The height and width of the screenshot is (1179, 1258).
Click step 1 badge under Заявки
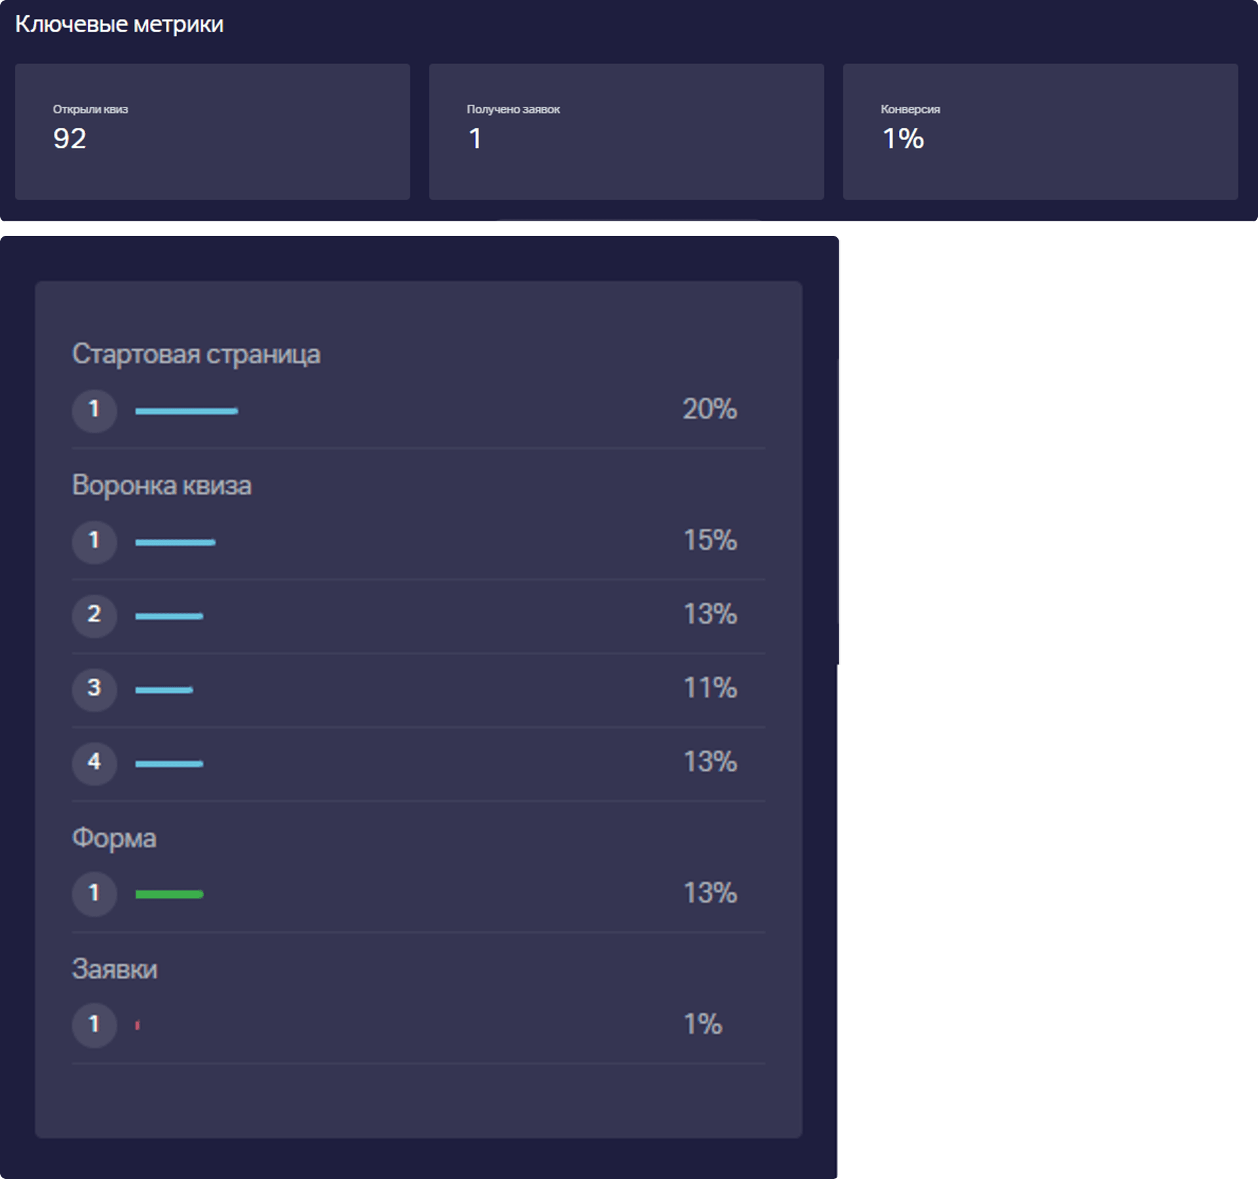pos(94,1024)
